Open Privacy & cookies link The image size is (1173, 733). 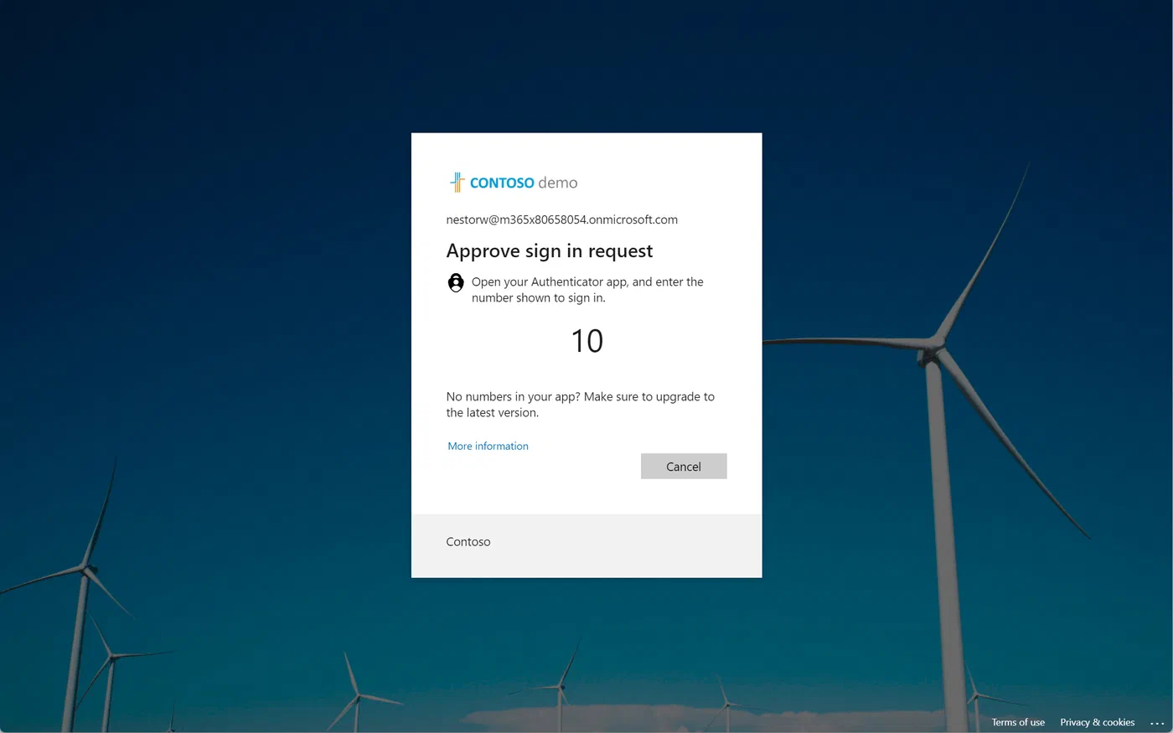(x=1097, y=722)
